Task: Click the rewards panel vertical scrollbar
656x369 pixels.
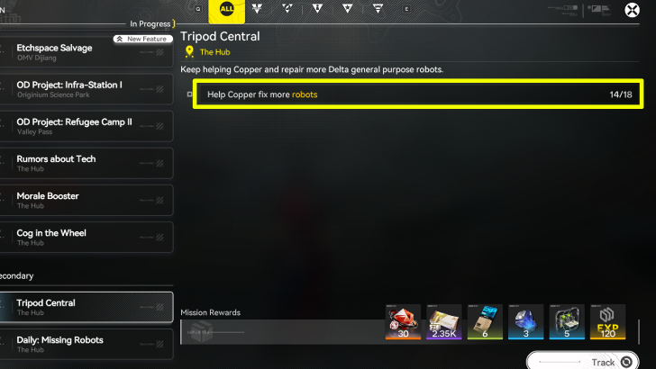Action: tap(639, 332)
